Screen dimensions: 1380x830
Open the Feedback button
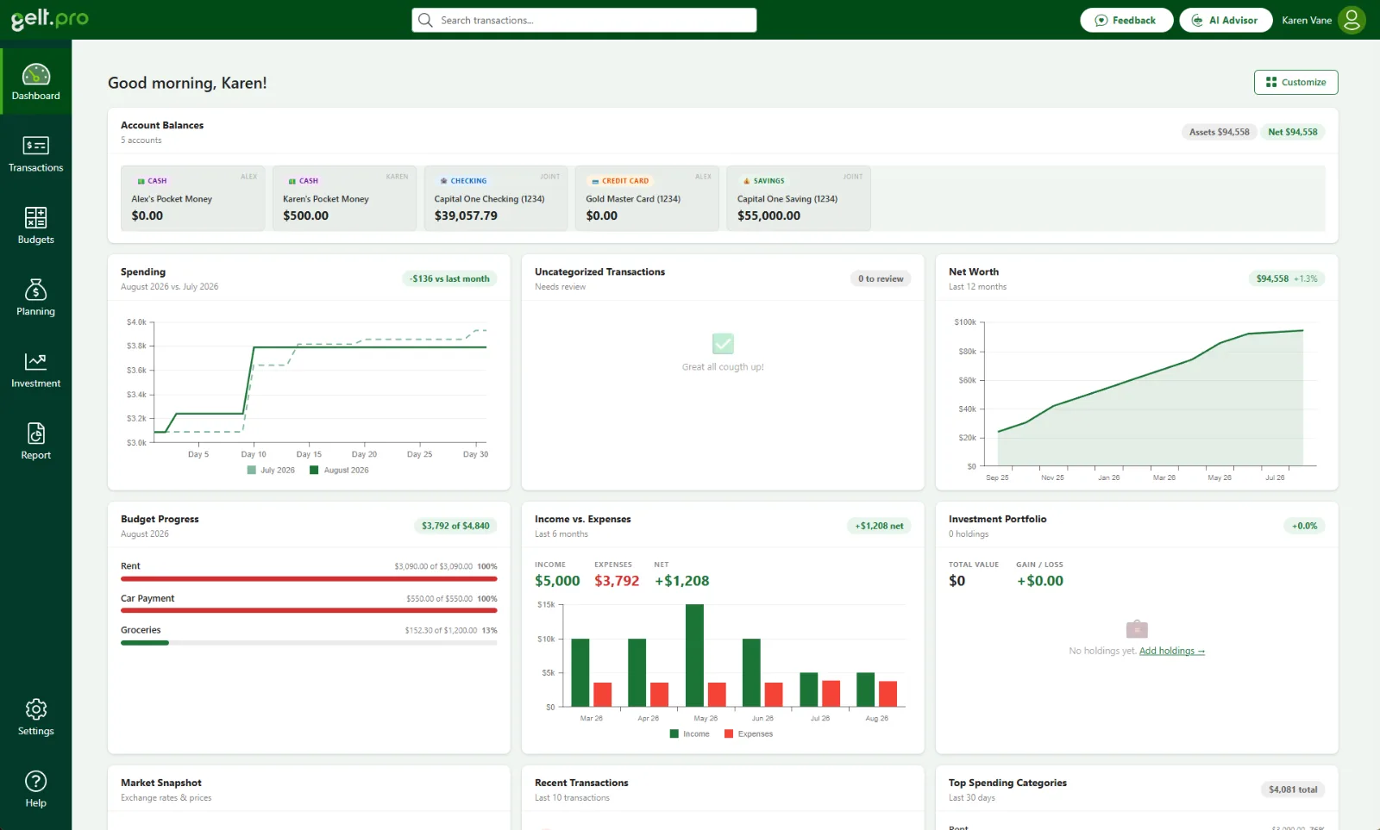click(1126, 20)
